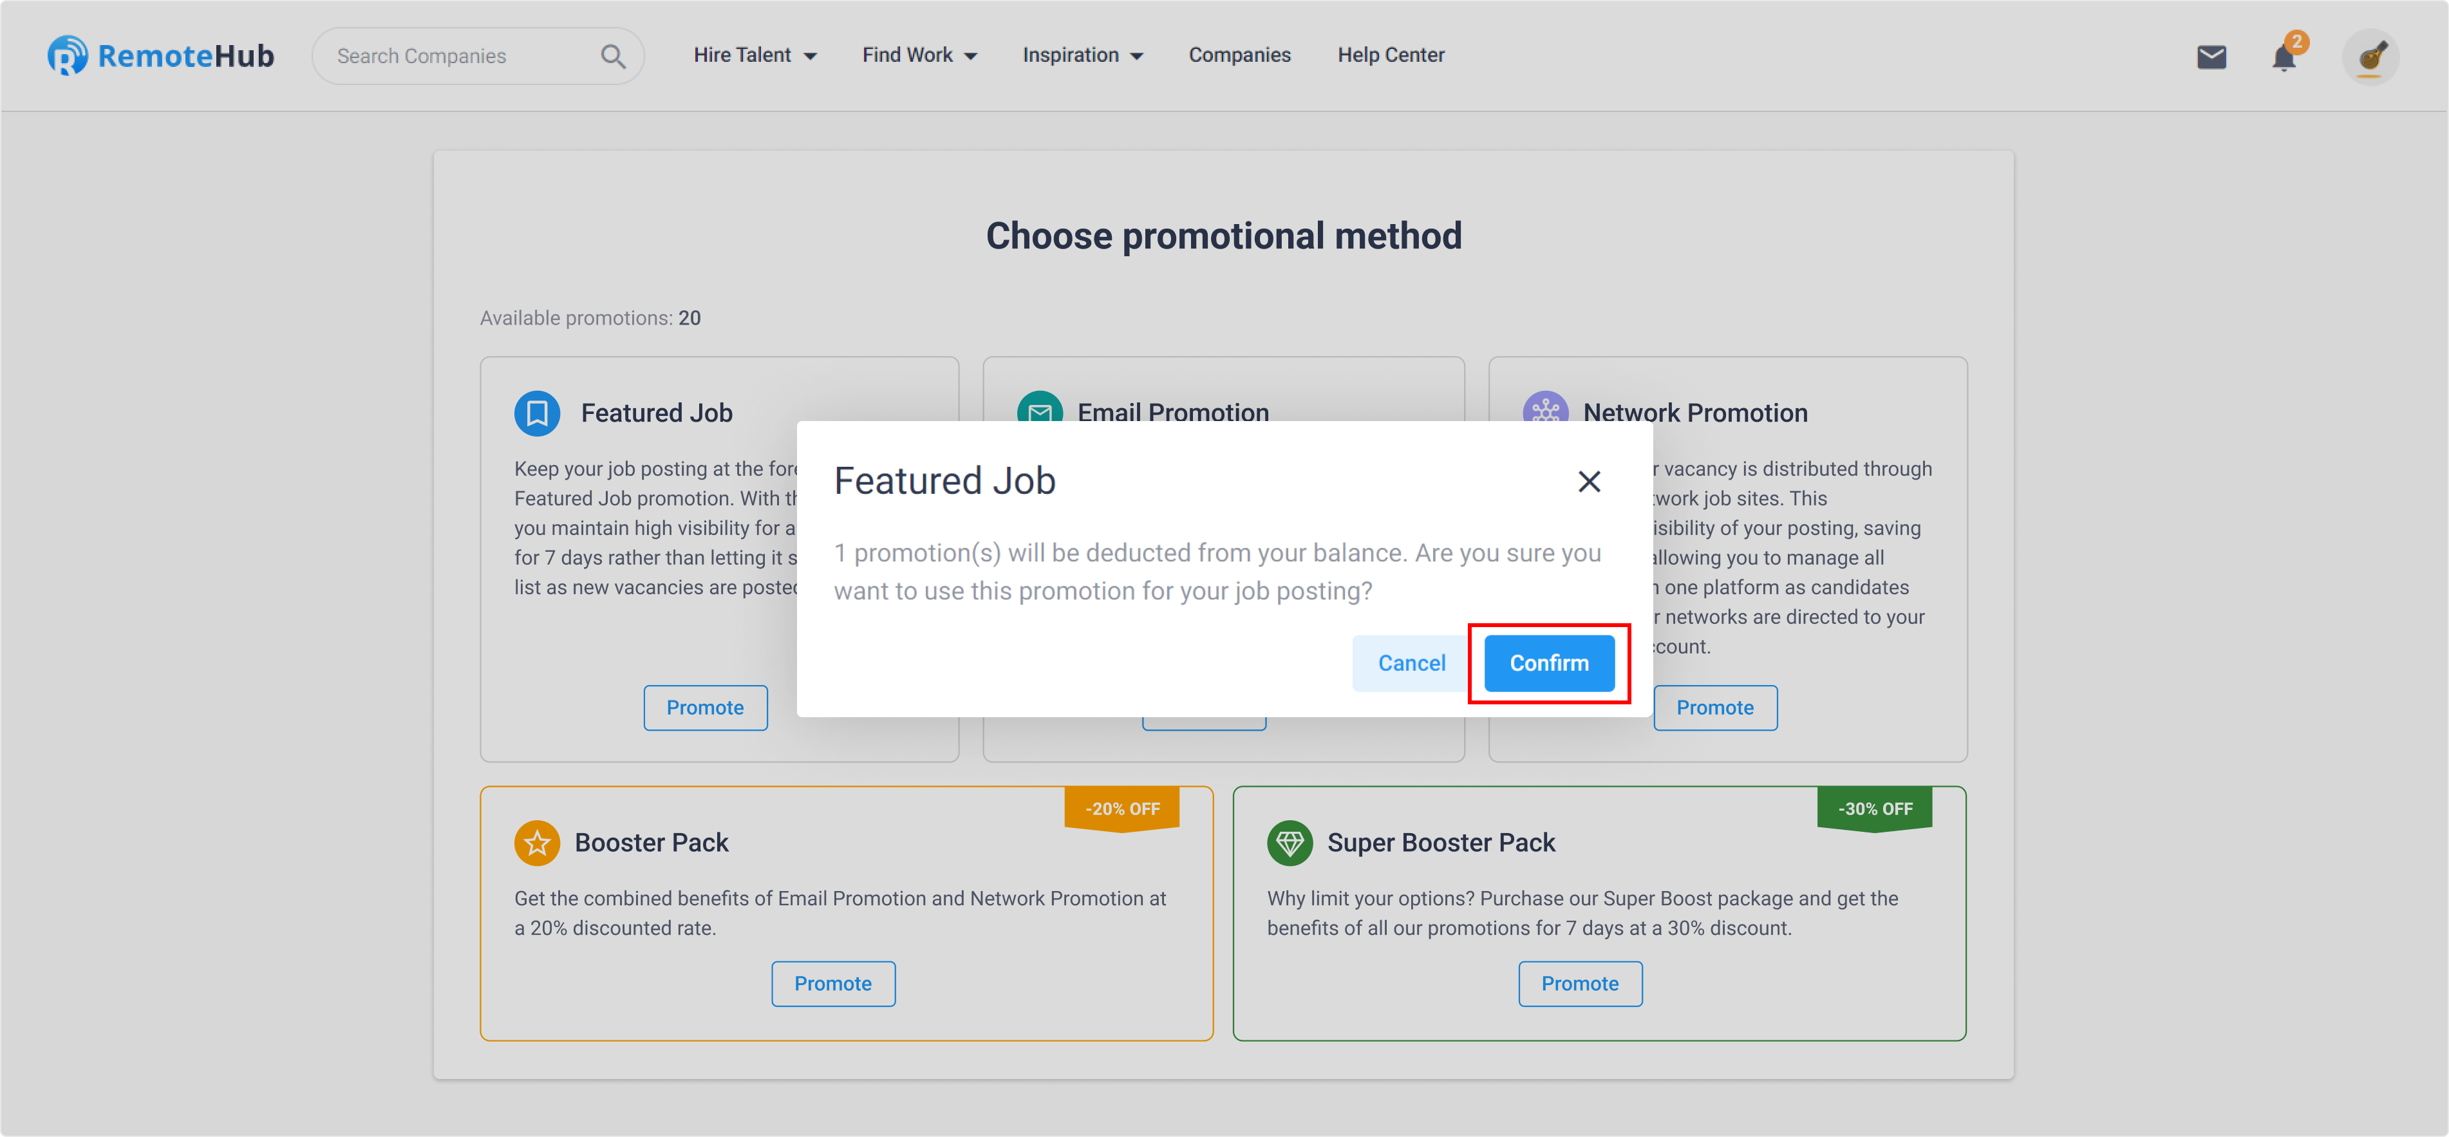This screenshot has width=2449, height=1137.
Task: Expand the Find Work dropdown
Action: coord(919,55)
